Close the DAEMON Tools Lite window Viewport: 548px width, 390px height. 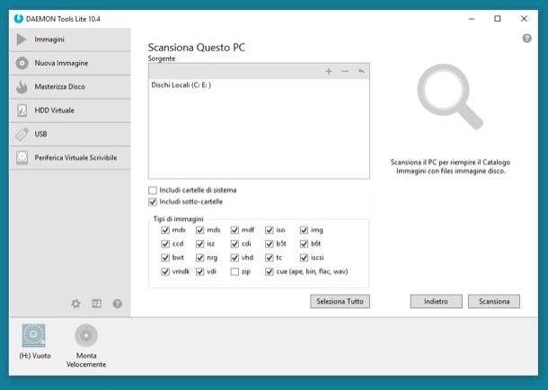click(524, 19)
